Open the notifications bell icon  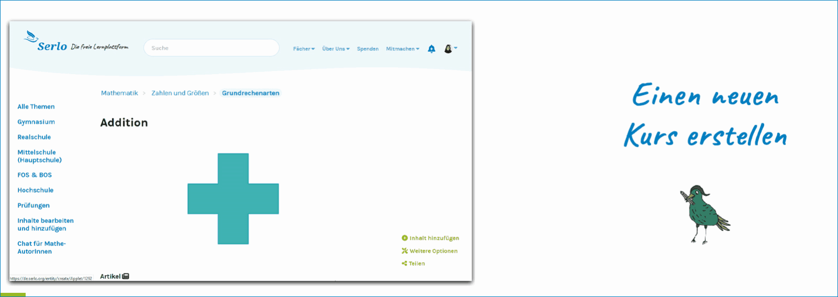pos(431,49)
